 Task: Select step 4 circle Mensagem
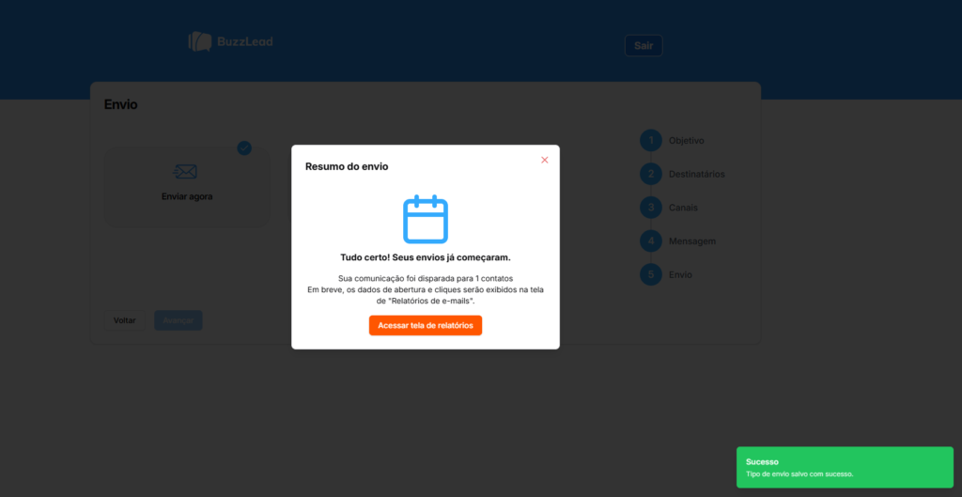coord(651,241)
